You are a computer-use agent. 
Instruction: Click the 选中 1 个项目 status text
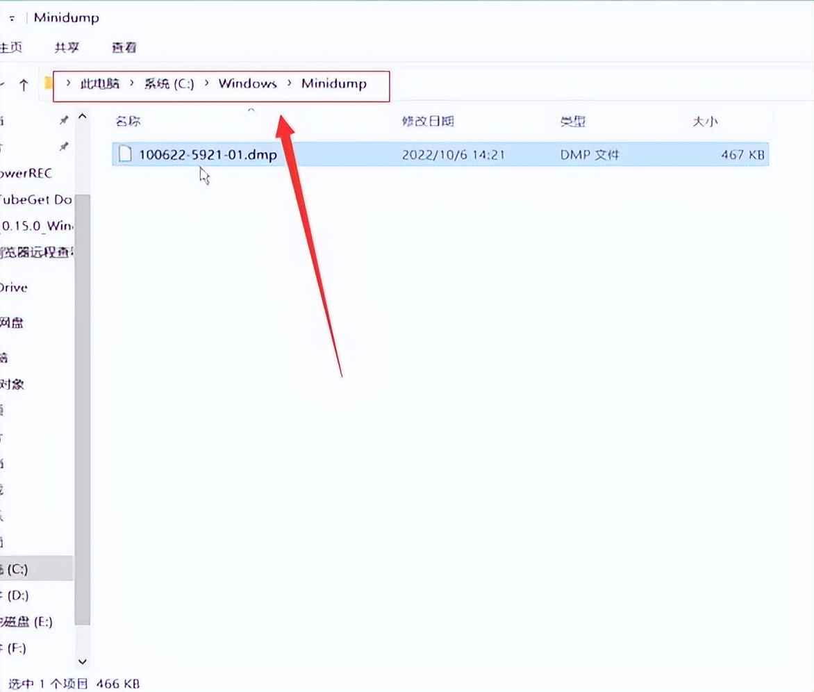click(x=48, y=684)
